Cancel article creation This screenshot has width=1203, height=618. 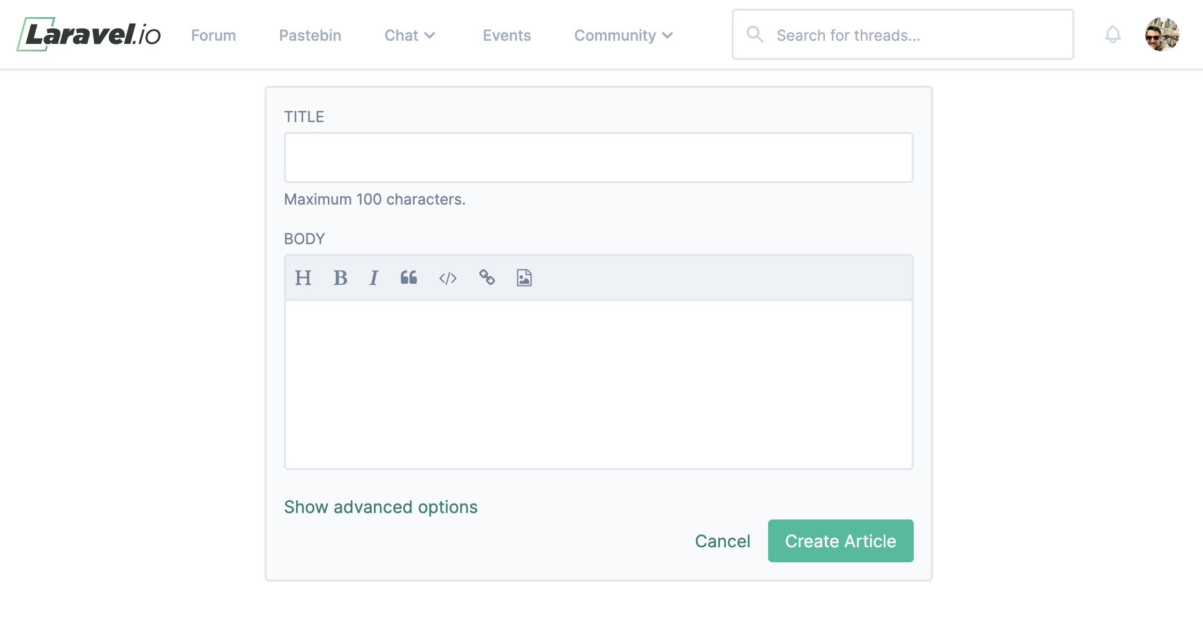[722, 541]
